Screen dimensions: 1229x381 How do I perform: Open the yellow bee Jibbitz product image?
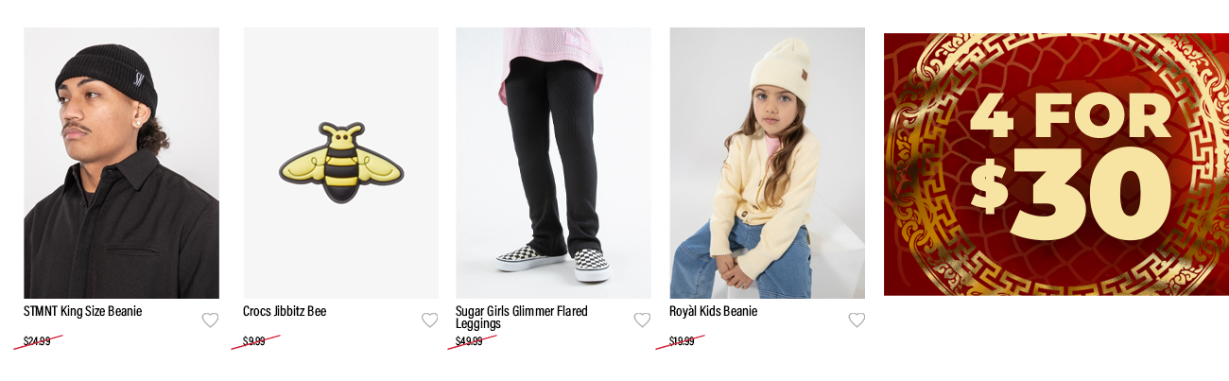[x=341, y=163]
